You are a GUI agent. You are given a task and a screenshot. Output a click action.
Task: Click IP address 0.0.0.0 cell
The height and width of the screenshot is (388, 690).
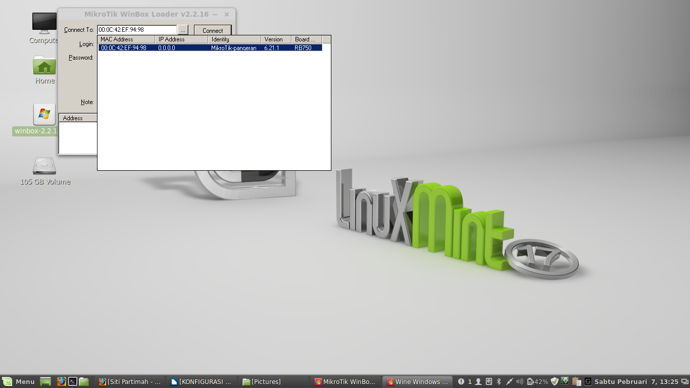click(x=167, y=47)
